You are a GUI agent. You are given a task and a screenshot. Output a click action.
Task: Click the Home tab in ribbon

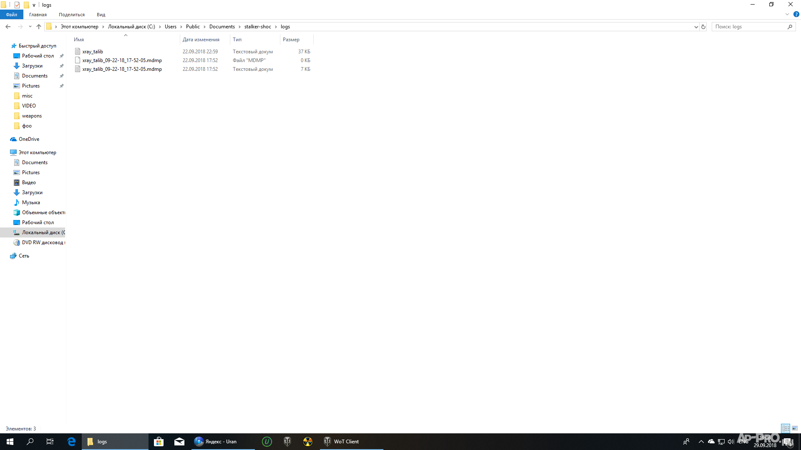38,15
